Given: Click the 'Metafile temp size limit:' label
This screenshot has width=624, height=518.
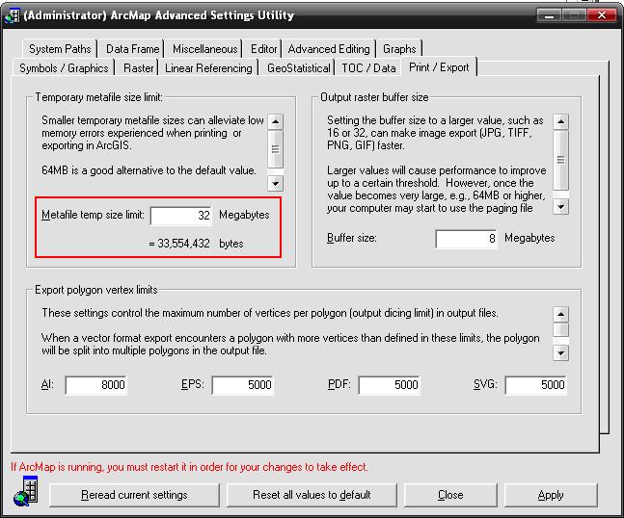Looking at the screenshot, I should [x=93, y=215].
